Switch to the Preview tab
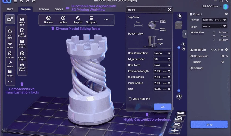Viewport: 231px width, 136px height. (44, 9)
